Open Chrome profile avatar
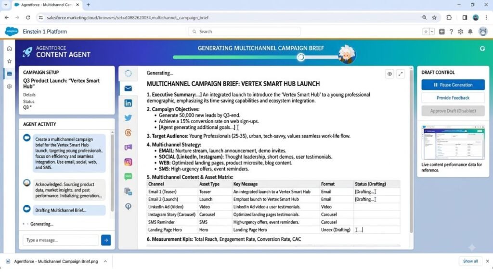Image resolution: width=493 pixels, height=277 pixels. coord(476,18)
